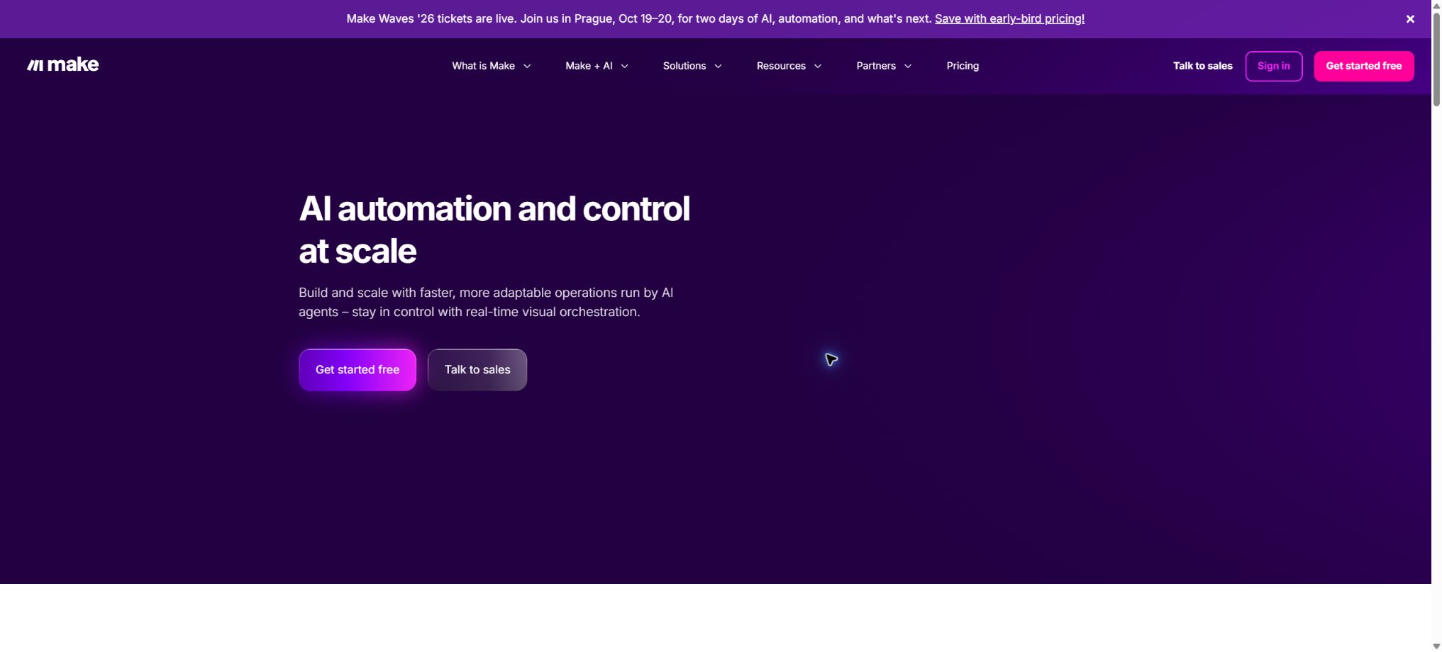This screenshot has height=652, width=1442.
Task: Click the pink Get started free header button
Action: pos(1364,66)
